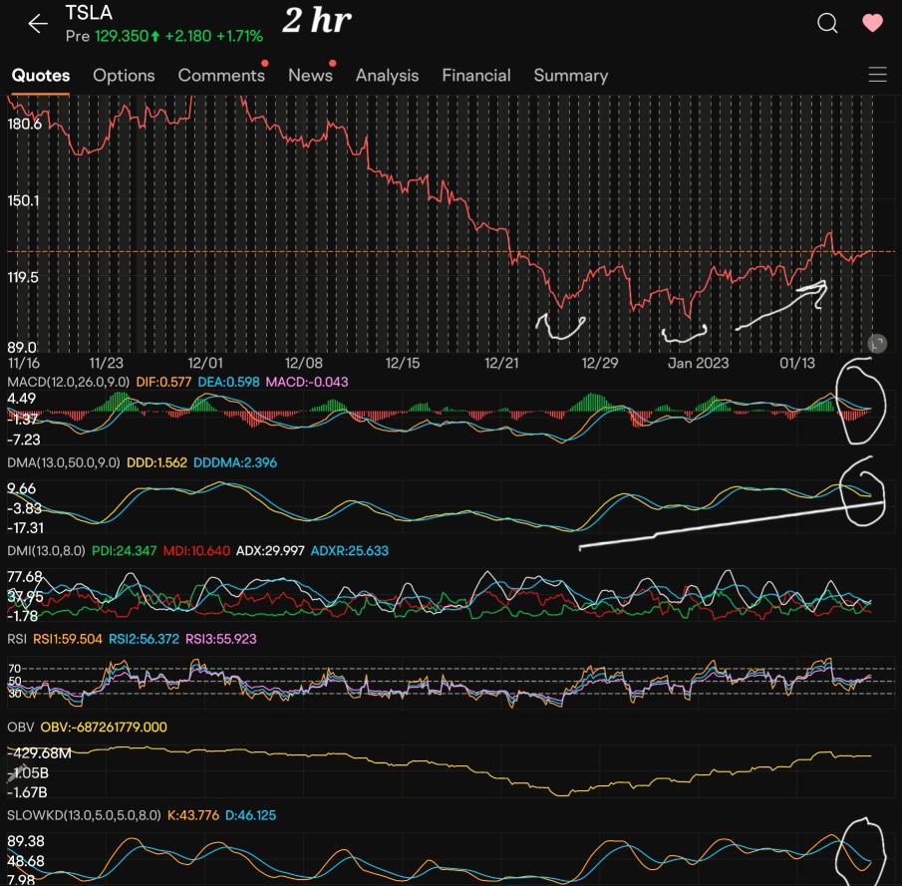Image resolution: width=902 pixels, height=886 pixels.
Task: Click the 150.1 price axis label
Action: pos(23,200)
